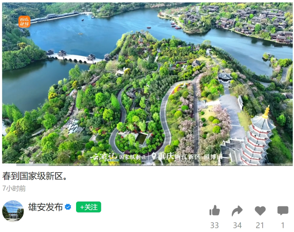Click blue verified badge beside 雄安发布
The image size is (294, 232).
(x=68, y=207)
